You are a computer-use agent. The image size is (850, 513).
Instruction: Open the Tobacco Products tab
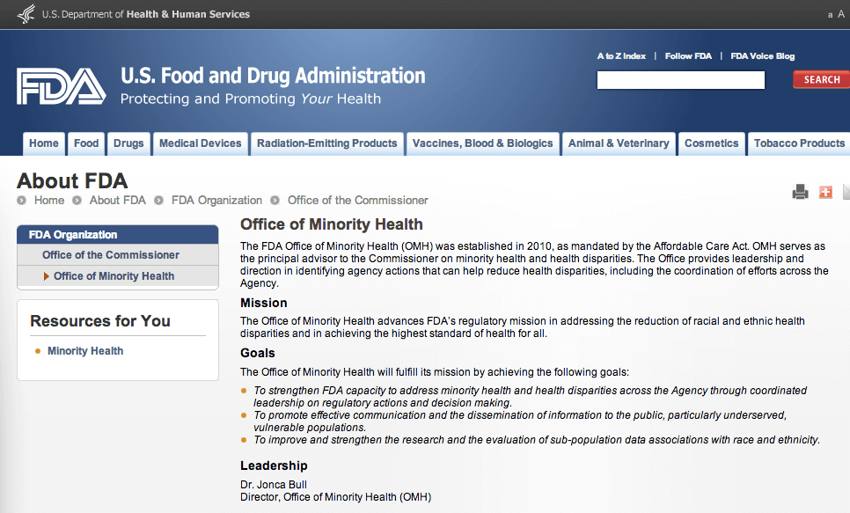(x=799, y=143)
